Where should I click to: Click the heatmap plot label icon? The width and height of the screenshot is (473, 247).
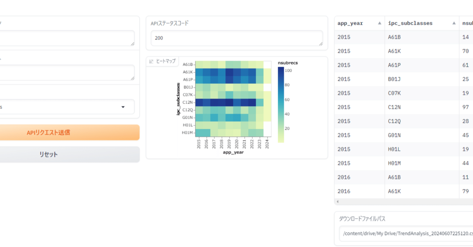pos(151,61)
